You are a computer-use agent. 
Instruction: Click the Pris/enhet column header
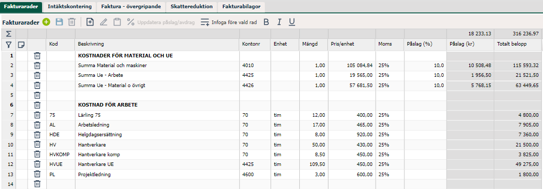[x=352, y=44]
